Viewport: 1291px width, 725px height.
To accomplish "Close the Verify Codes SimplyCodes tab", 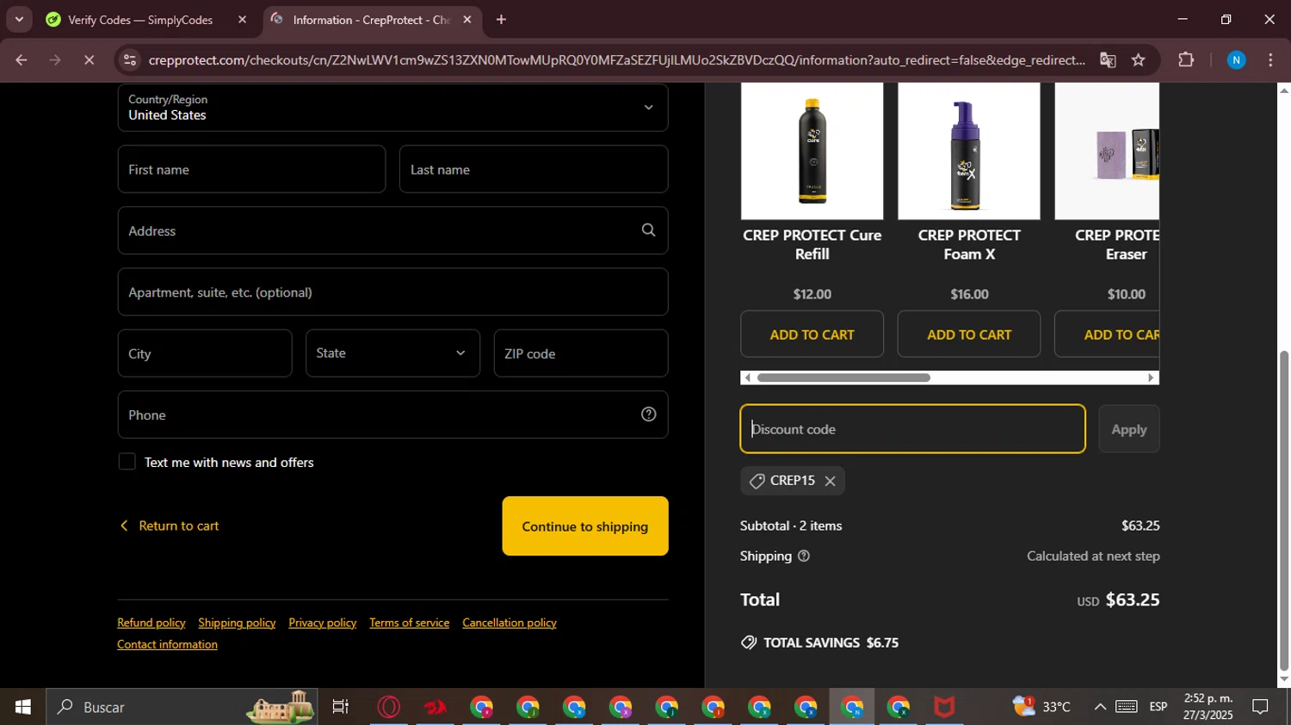I will 242,20.
